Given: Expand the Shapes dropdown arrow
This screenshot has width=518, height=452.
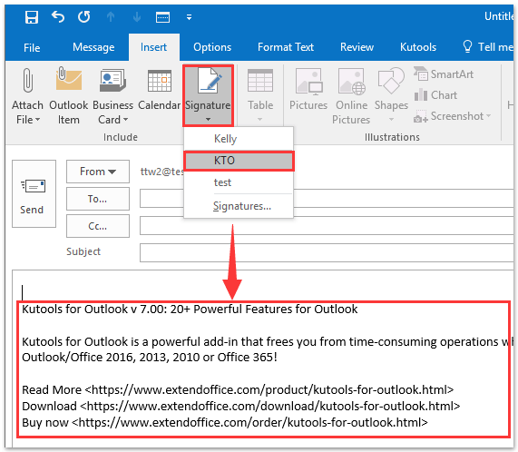Looking at the screenshot, I should coord(392,119).
